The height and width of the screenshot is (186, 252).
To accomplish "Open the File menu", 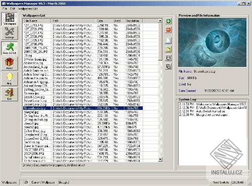I will click(x=5, y=9).
